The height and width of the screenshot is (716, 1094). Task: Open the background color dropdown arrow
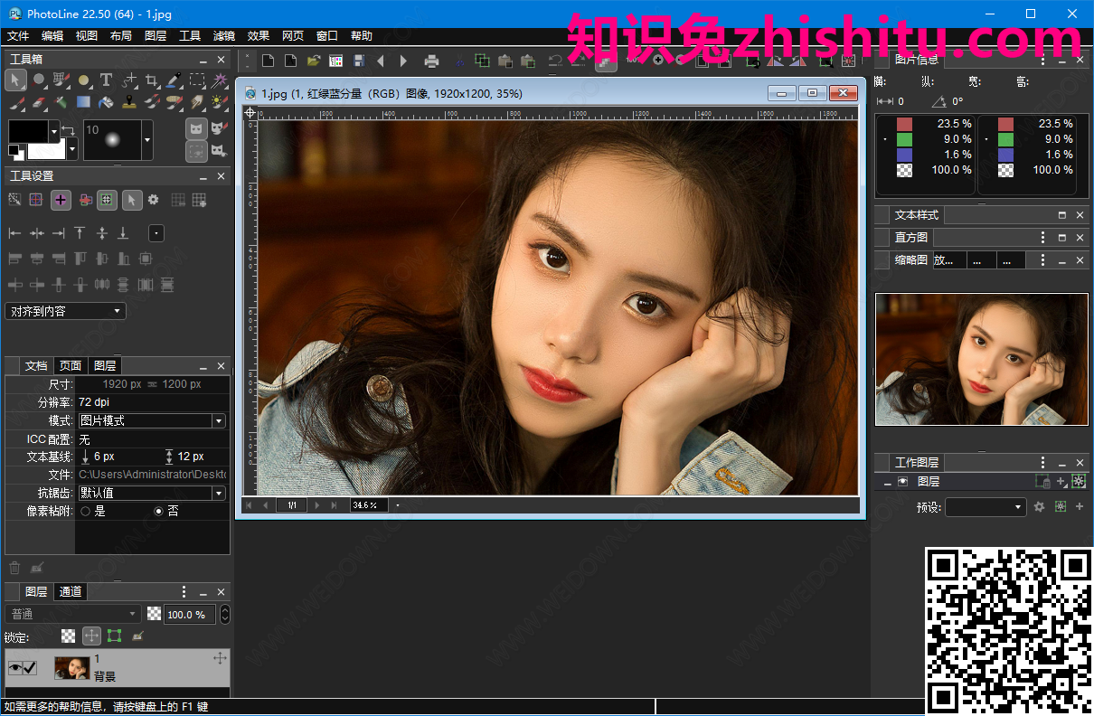[x=72, y=149]
